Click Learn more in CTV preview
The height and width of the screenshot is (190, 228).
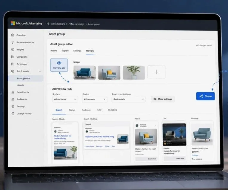(x=175, y=159)
